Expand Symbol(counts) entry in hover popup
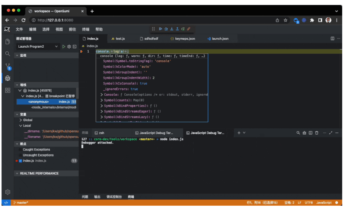 click(x=101, y=100)
